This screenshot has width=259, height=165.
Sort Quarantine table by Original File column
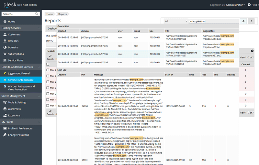(220, 31)
